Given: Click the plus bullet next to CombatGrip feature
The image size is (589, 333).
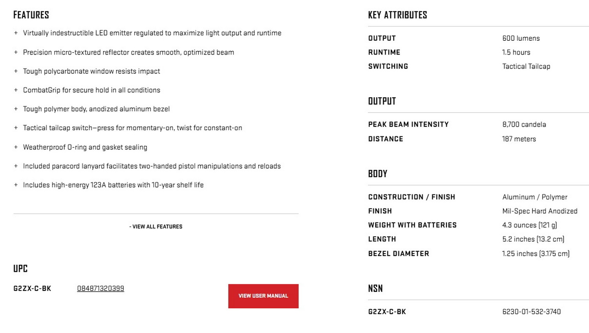Looking at the screenshot, I should point(16,90).
